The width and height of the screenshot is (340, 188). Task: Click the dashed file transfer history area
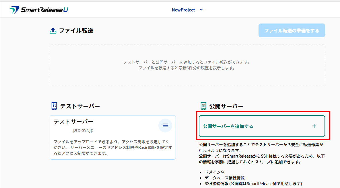click(187, 65)
